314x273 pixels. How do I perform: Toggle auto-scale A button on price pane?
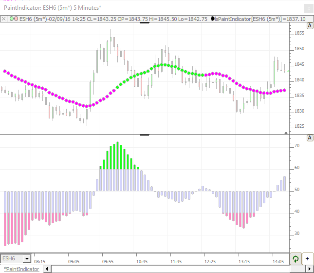point(310,26)
